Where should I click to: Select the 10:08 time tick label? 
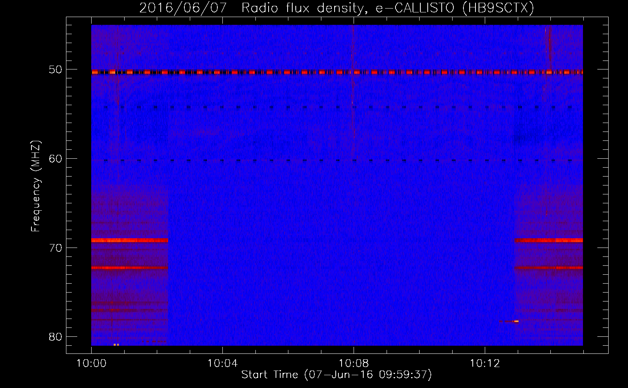pyautogui.click(x=354, y=364)
